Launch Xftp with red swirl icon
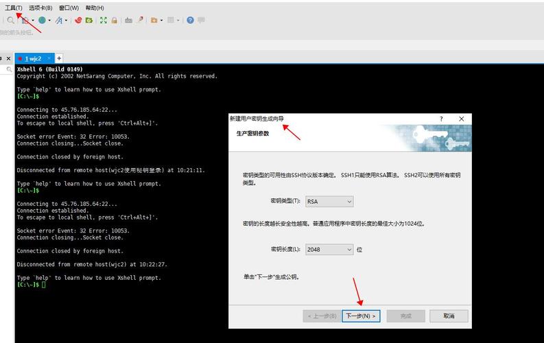 (78, 20)
